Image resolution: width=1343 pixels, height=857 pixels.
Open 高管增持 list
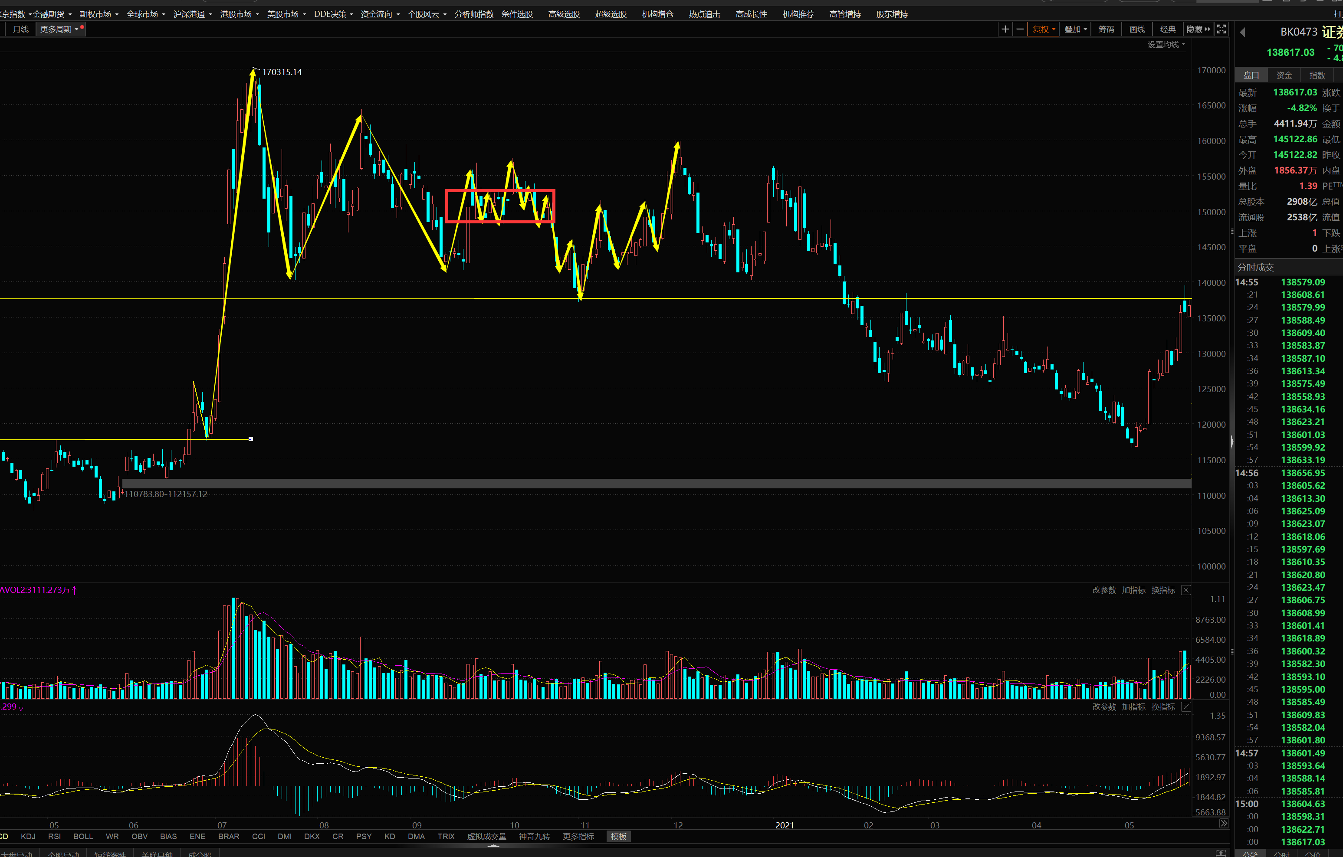(845, 14)
